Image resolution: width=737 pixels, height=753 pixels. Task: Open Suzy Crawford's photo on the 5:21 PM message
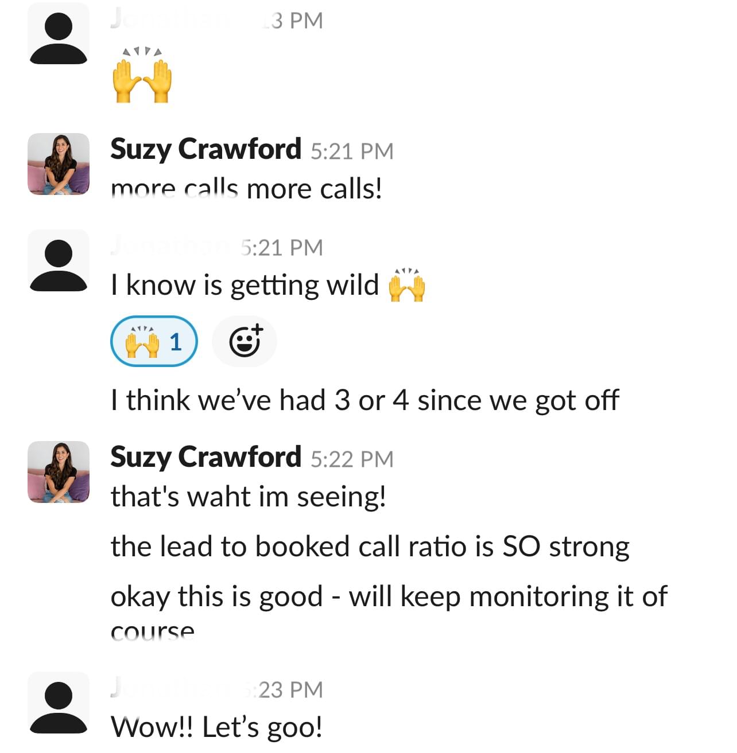pos(59,164)
